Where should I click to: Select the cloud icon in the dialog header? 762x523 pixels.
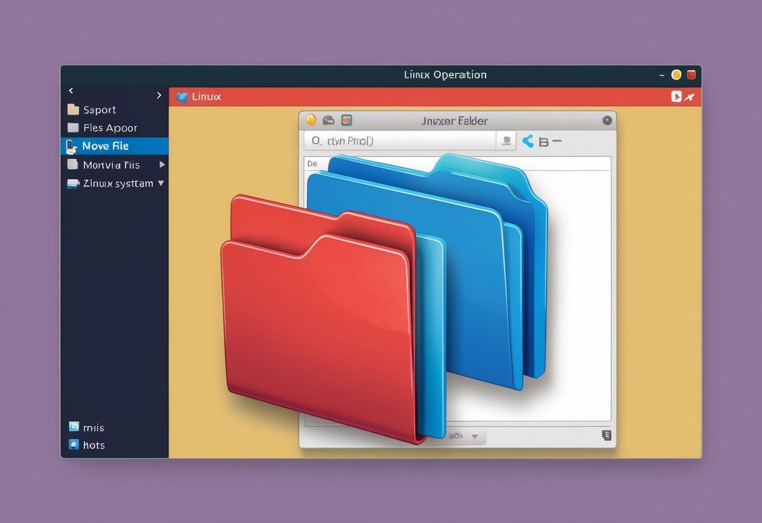[328, 119]
